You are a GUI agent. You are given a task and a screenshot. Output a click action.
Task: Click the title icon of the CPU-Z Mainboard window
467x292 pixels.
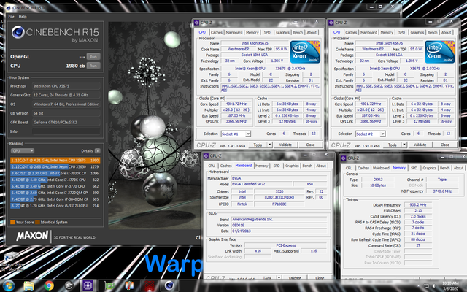coord(206,155)
